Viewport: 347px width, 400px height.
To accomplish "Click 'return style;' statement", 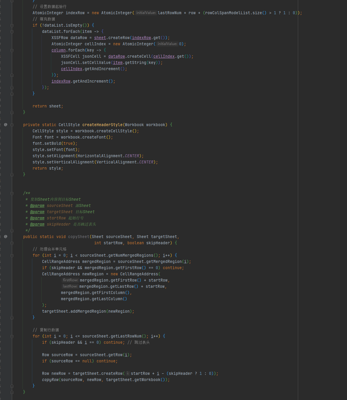I will tap(48, 168).
